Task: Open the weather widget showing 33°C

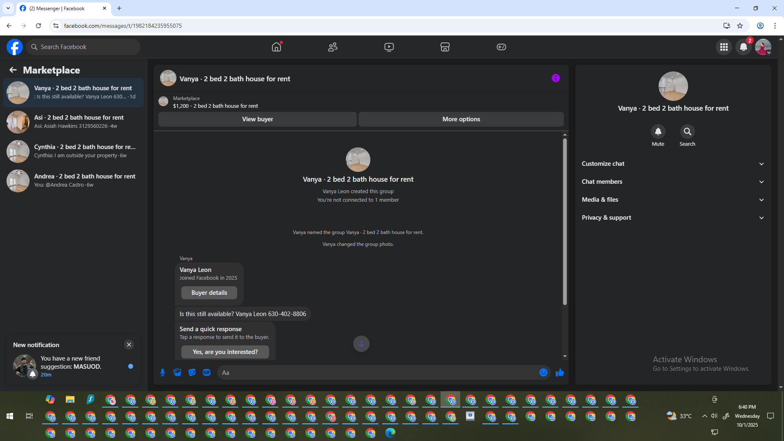Action: [x=679, y=416]
